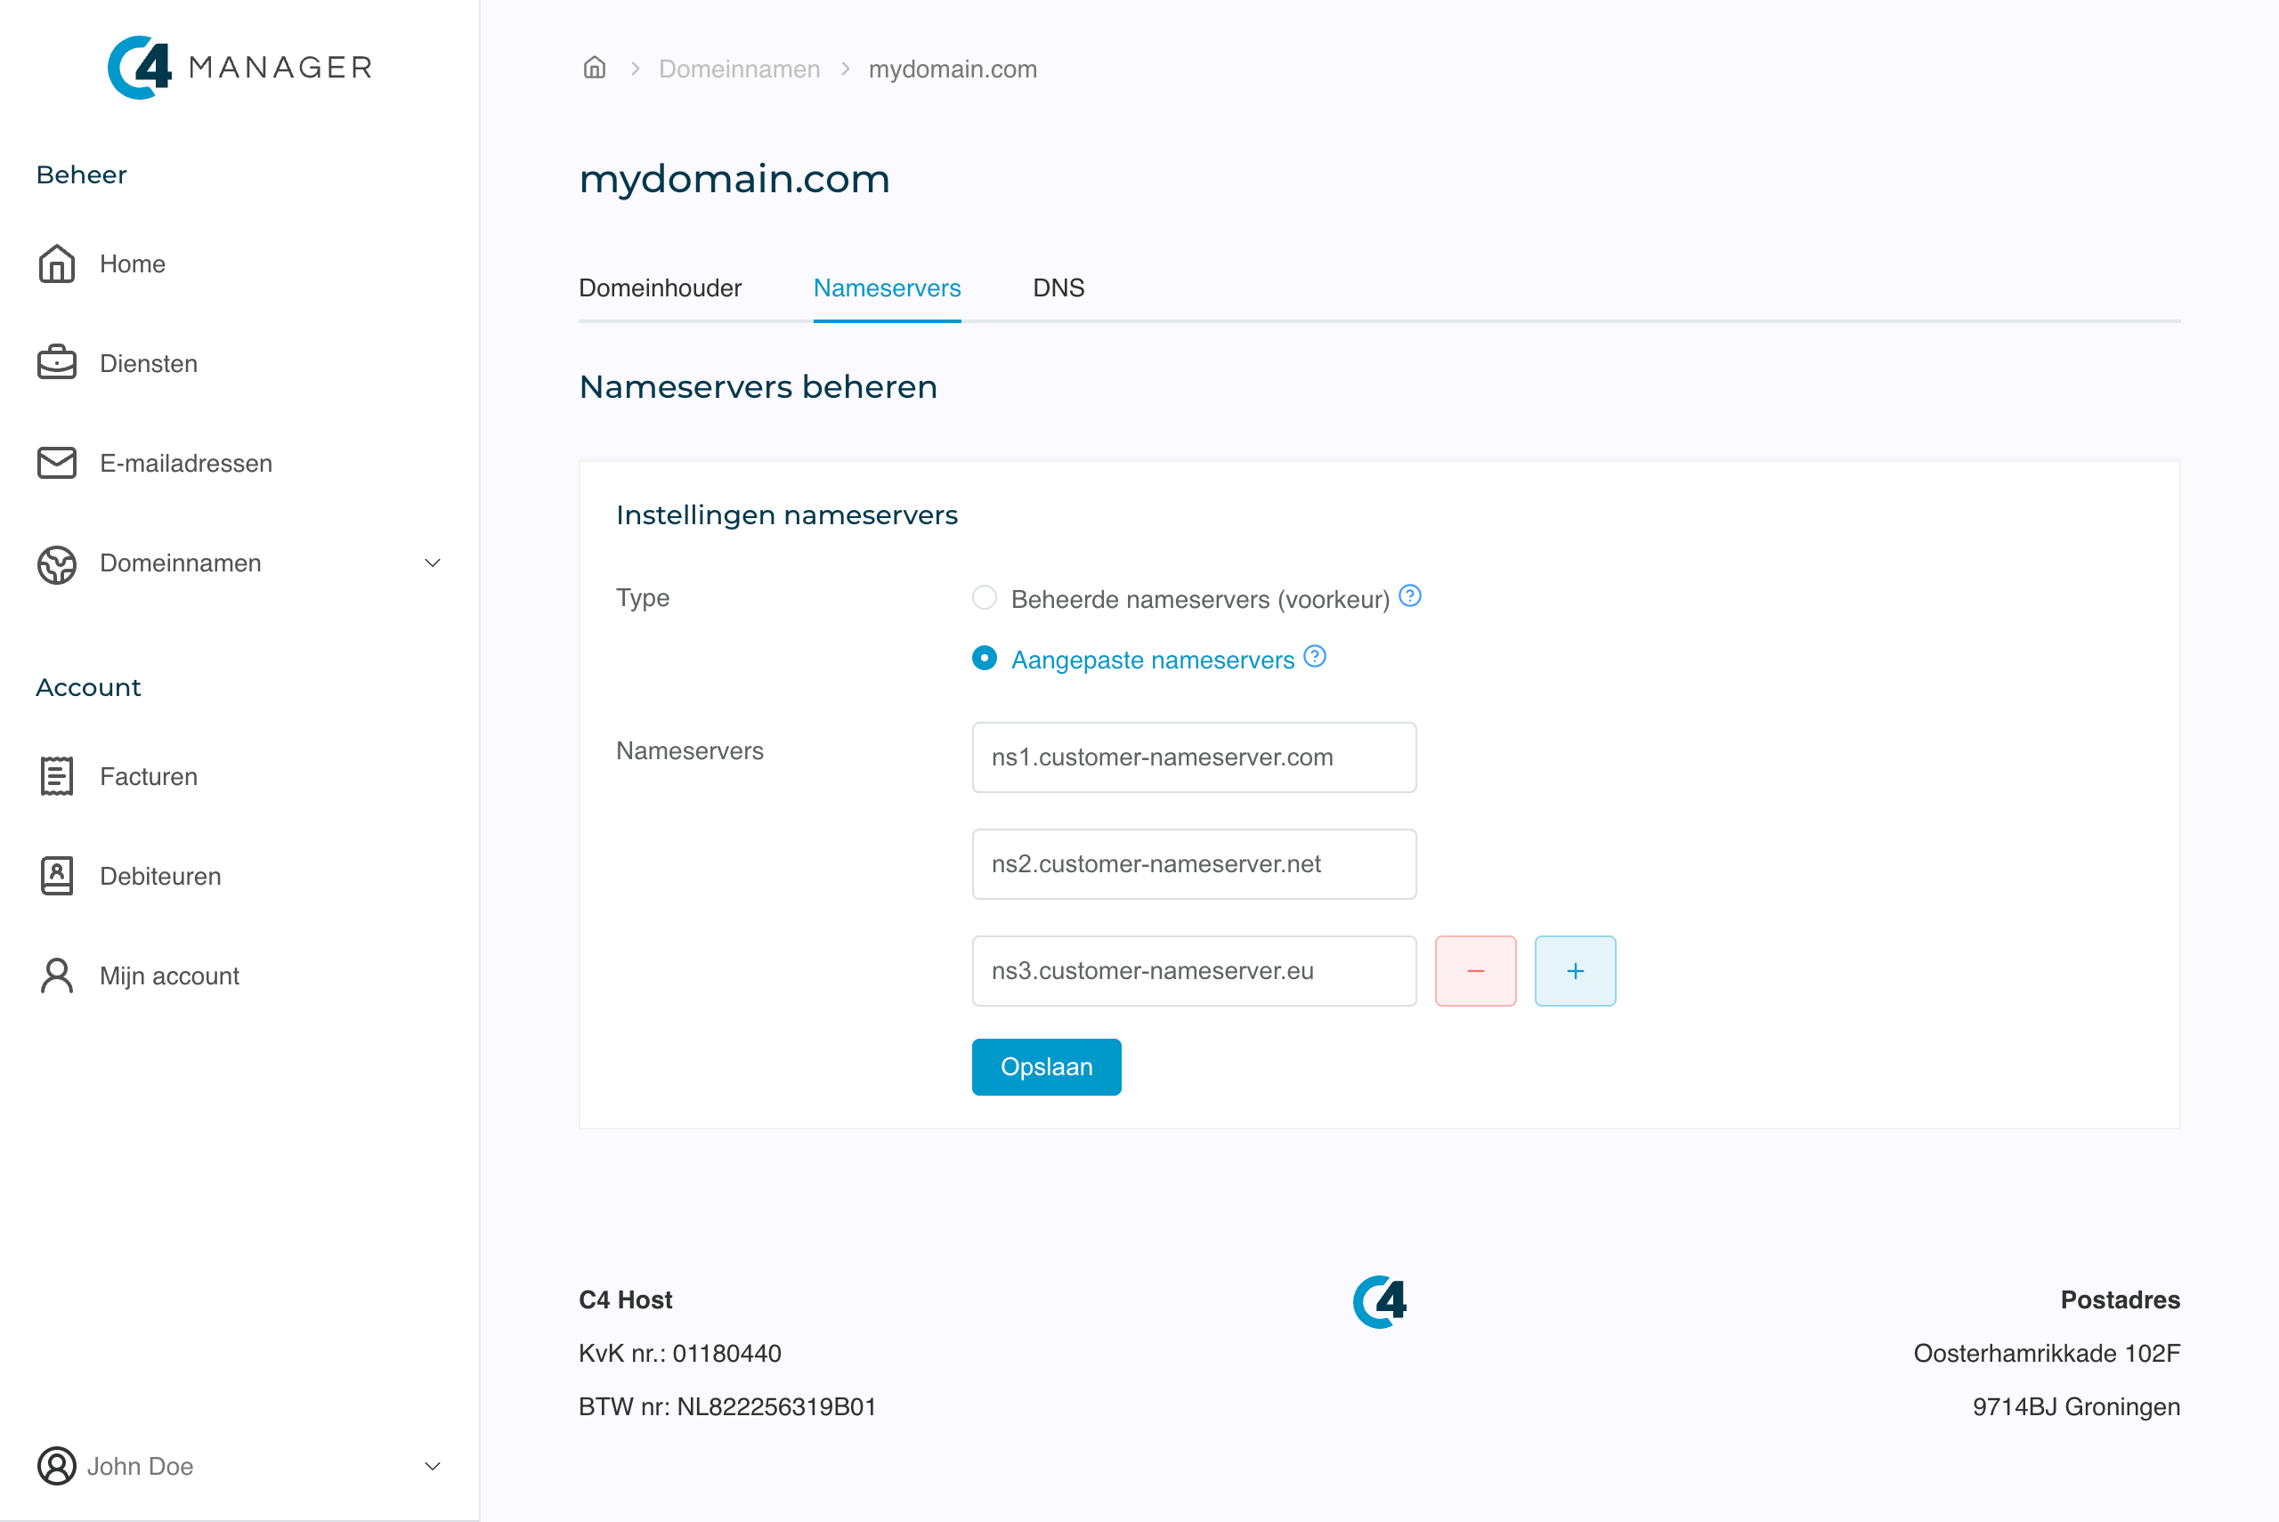Click the Domeinnamen breadcrumb link
The height and width of the screenshot is (1522, 2279).
(739, 69)
